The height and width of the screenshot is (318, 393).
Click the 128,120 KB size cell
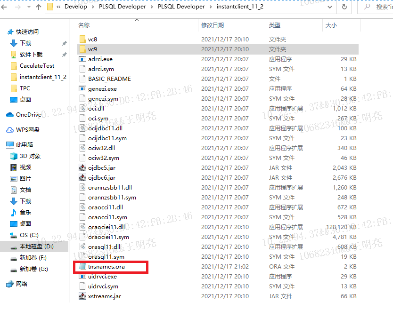[x=341, y=227]
